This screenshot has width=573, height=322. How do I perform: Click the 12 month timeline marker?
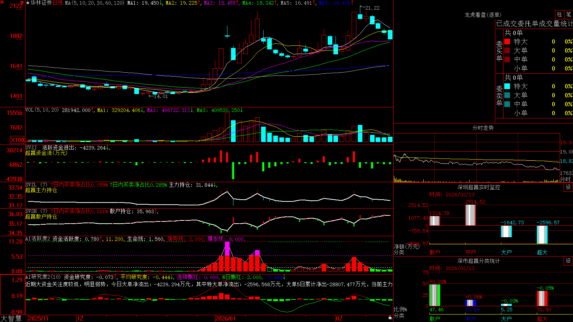tap(80, 318)
